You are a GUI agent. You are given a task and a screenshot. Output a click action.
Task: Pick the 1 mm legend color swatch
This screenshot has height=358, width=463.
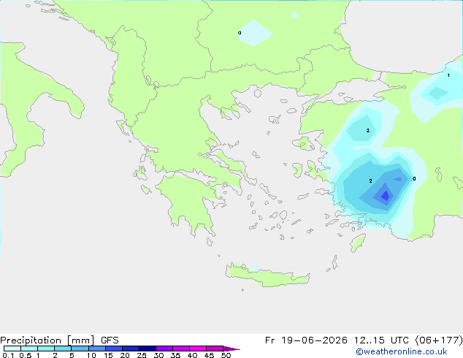(46, 349)
